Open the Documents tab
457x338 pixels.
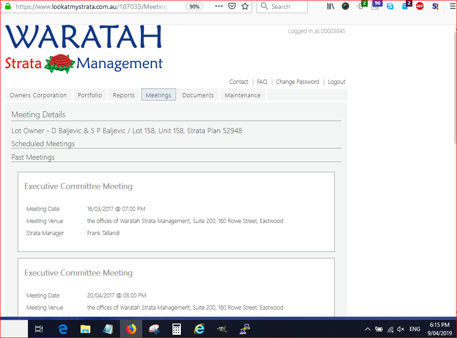(198, 95)
